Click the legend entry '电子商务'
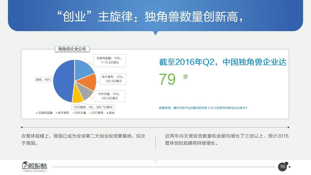311x175 pixels. [x=63, y=113]
